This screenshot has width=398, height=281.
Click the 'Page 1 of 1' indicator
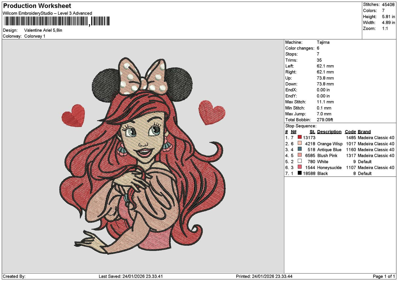point(384,276)
